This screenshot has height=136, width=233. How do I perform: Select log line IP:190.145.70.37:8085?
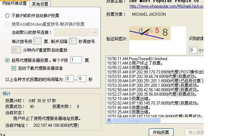click(153, 103)
